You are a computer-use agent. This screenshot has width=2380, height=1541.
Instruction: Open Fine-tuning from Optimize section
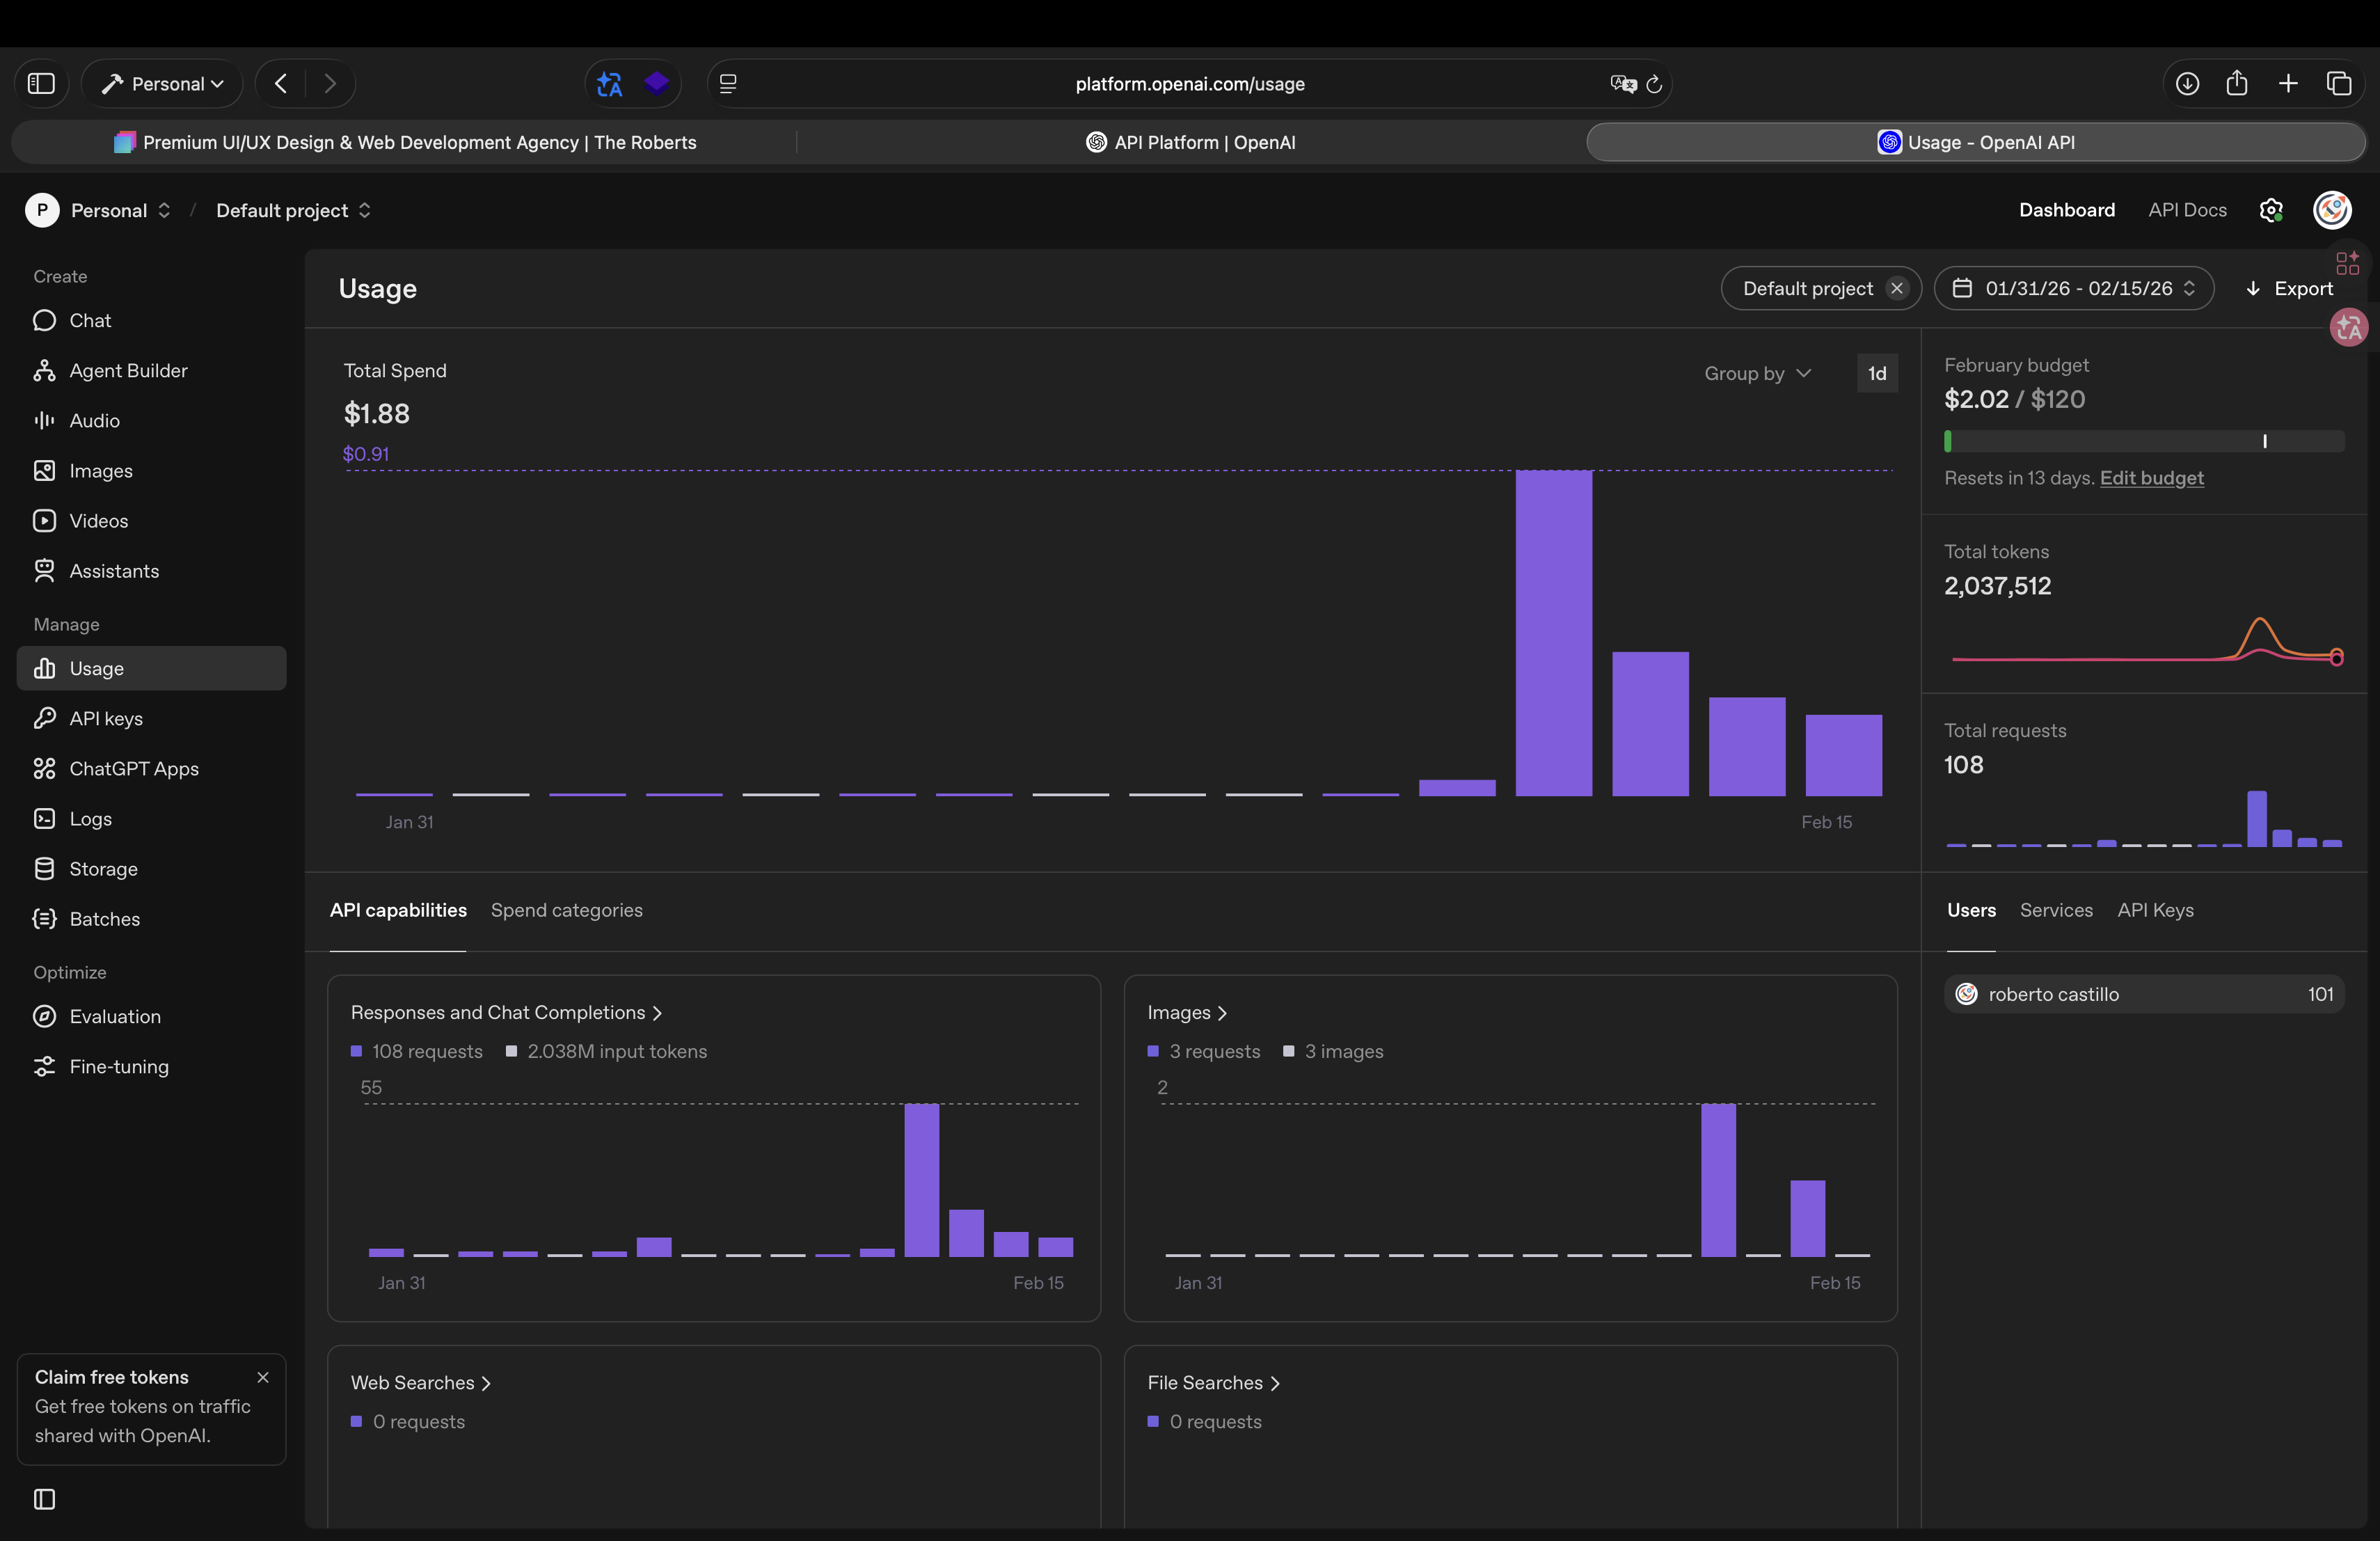click(118, 1066)
